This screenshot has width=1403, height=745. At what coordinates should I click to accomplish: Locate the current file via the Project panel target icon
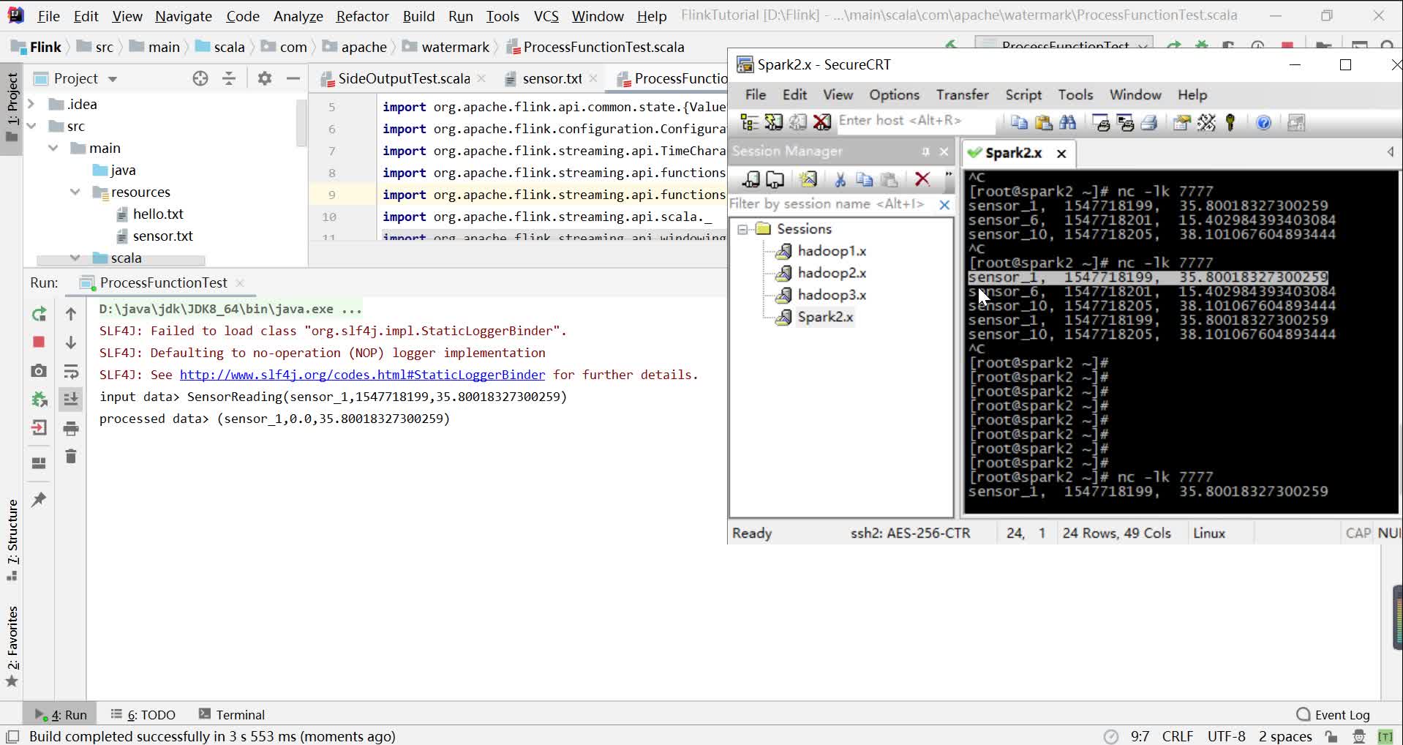pos(200,78)
